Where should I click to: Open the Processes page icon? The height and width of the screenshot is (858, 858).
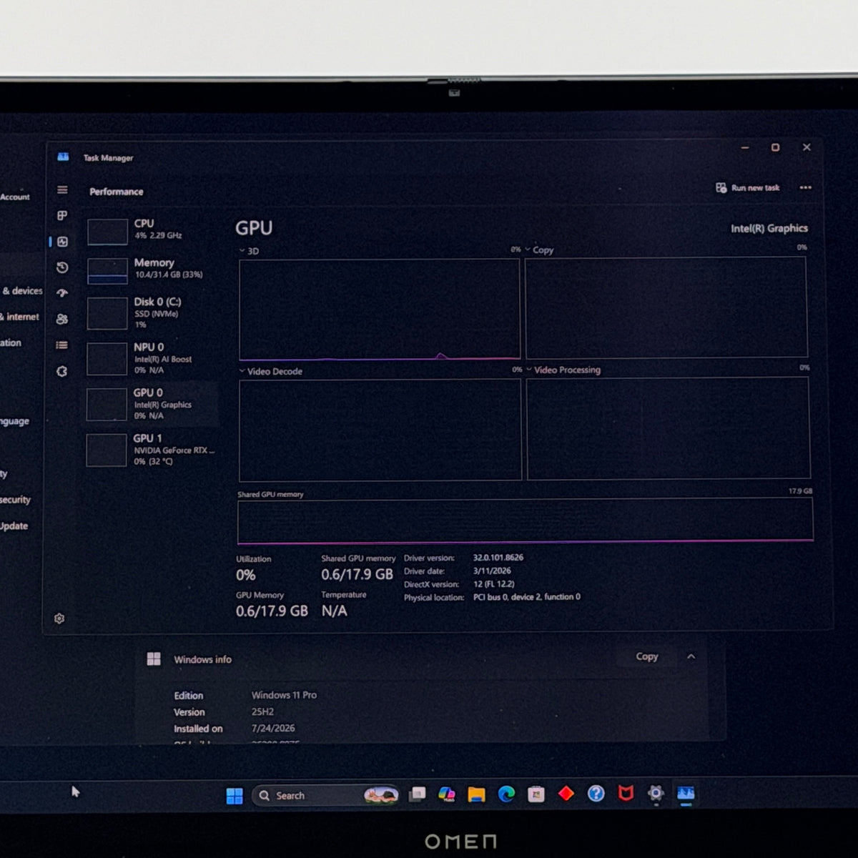[x=62, y=216]
